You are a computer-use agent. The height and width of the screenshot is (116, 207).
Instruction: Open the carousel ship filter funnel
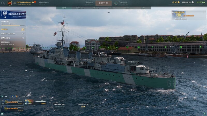[2, 96]
